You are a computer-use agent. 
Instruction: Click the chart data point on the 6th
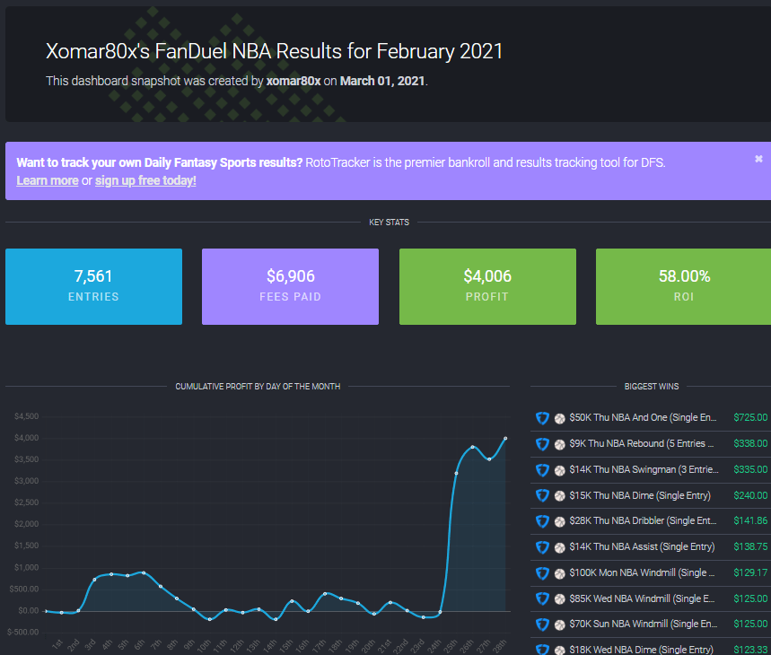click(144, 572)
